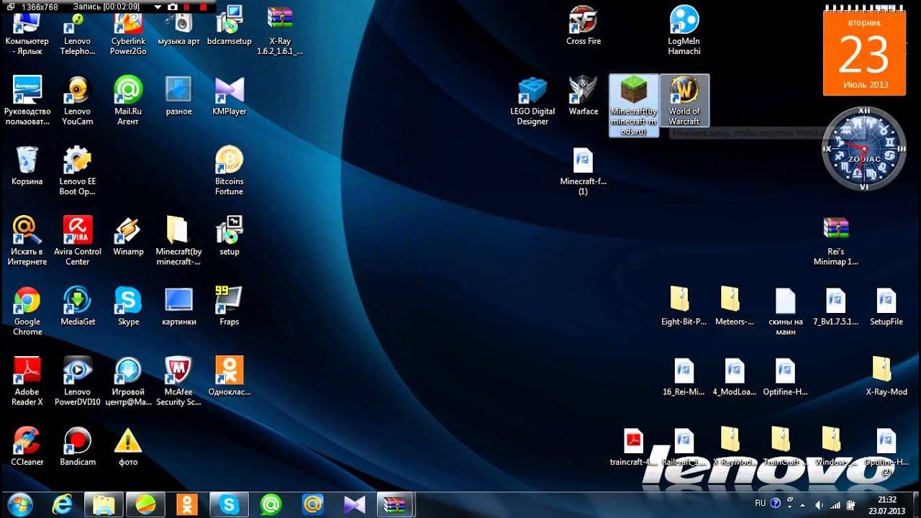Launch the Warface game shortcut
Screen dimensions: 921x518
point(584,96)
